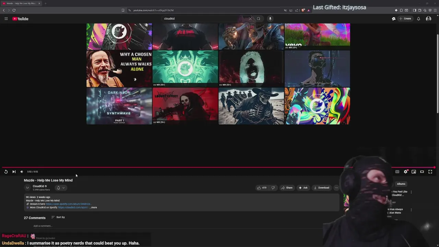Bookmark this page

(x=123, y=10)
